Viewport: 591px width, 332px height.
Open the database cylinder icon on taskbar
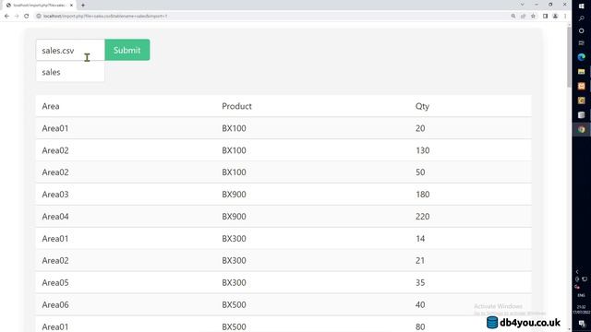(581, 114)
